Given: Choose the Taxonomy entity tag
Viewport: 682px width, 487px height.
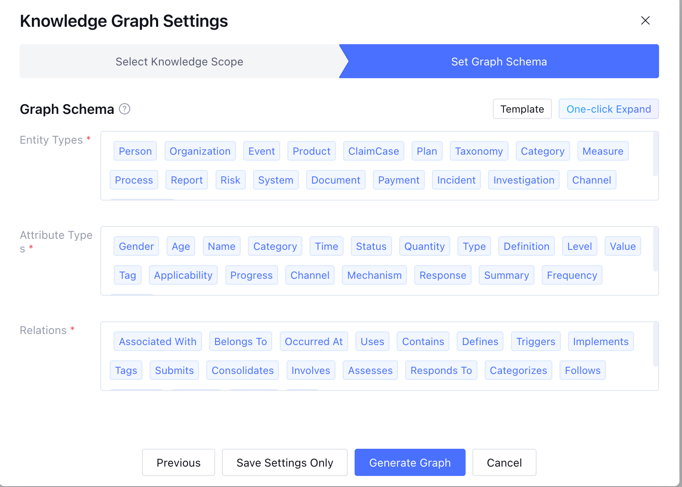Looking at the screenshot, I should click(479, 151).
